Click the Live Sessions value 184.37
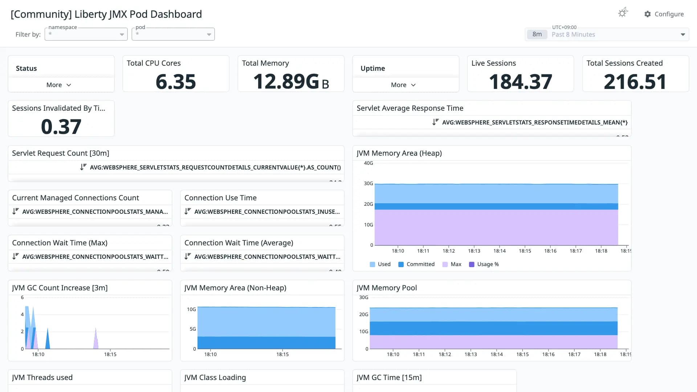Image resolution: width=697 pixels, height=392 pixels. click(x=521, y=81)
